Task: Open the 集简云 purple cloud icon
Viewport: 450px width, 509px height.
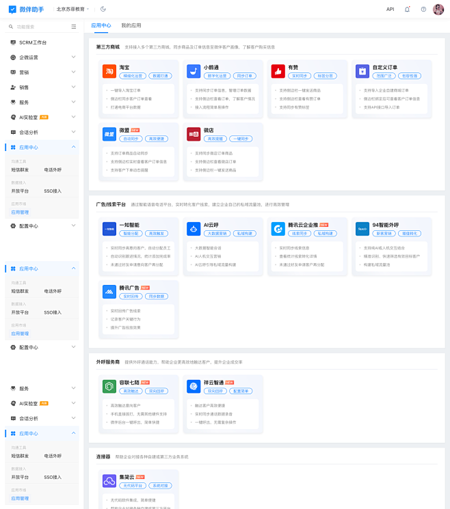Action: [x=109, y=481]
